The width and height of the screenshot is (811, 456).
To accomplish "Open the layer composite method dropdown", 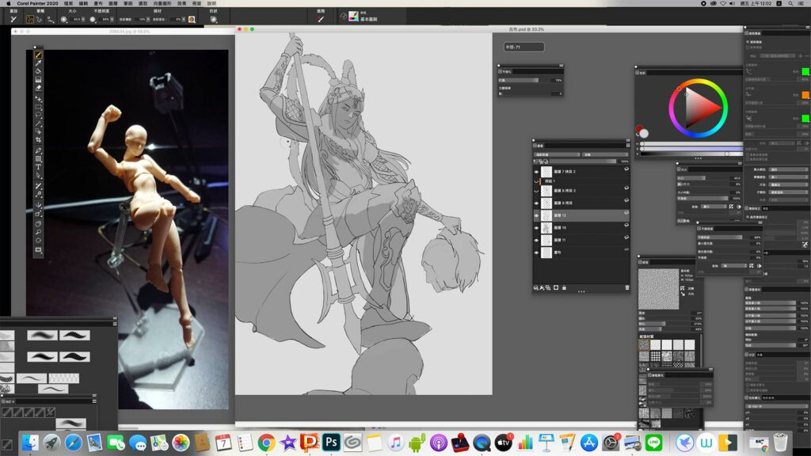I will click(557, 154).
